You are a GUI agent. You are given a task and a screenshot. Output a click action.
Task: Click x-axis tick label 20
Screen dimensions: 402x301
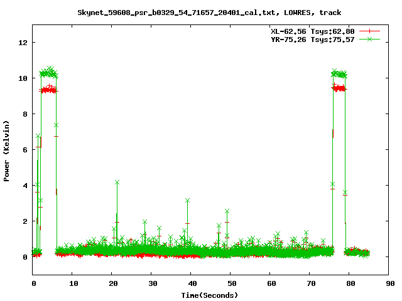coord(113,283)
